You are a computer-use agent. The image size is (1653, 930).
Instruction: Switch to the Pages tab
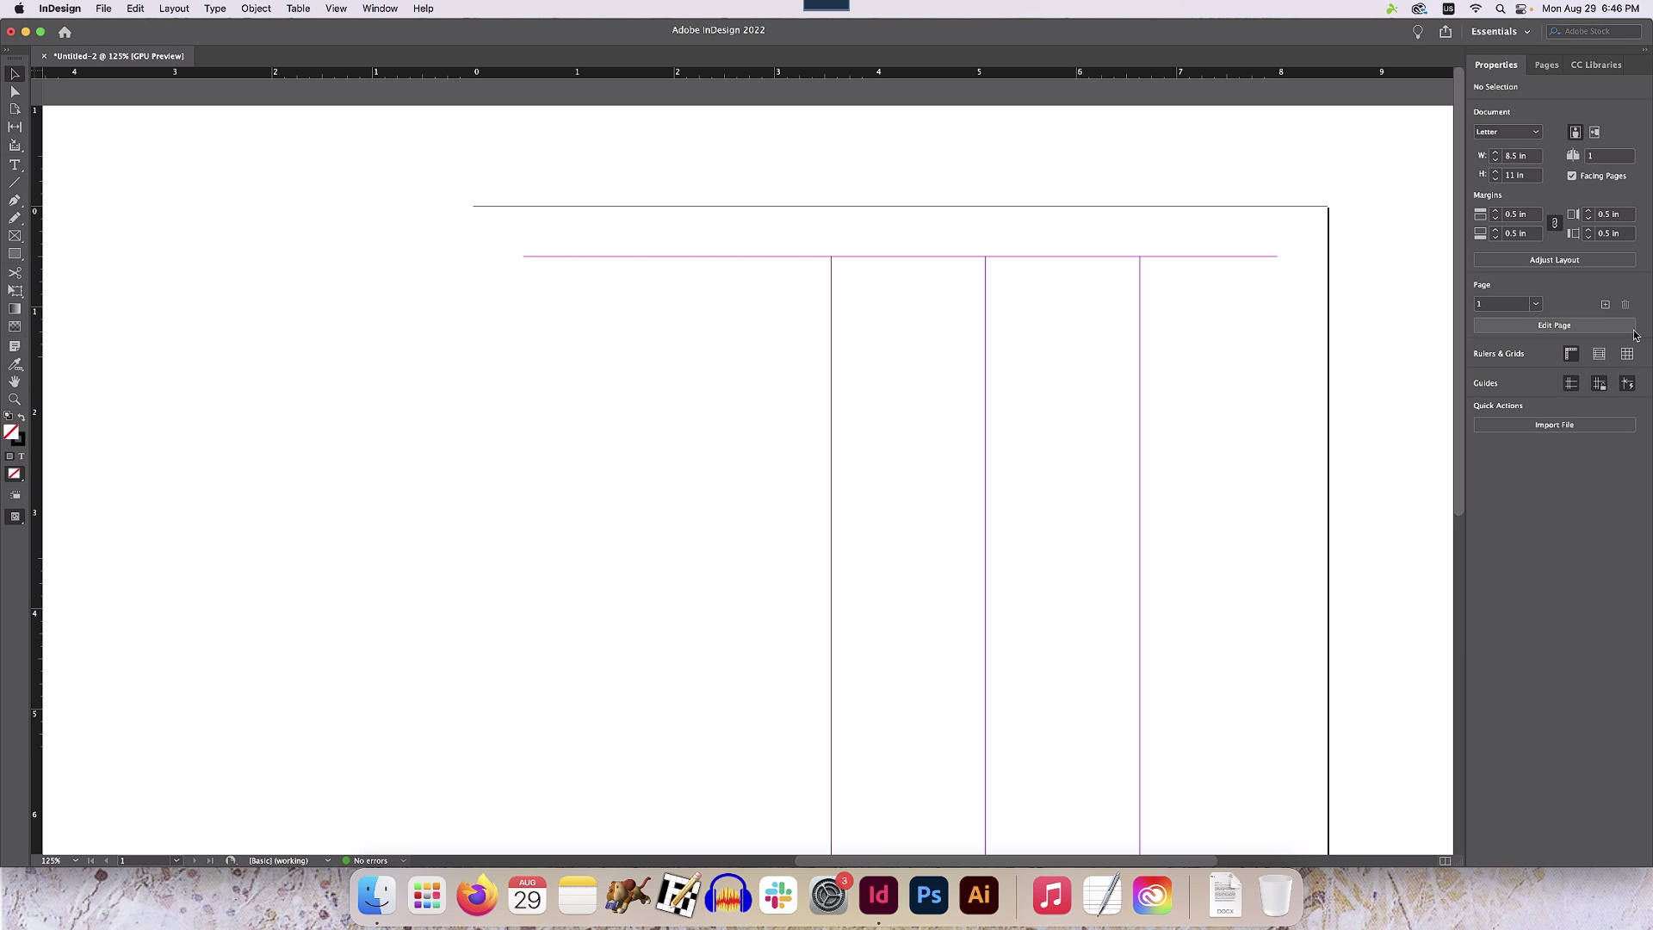(1546, 65)
